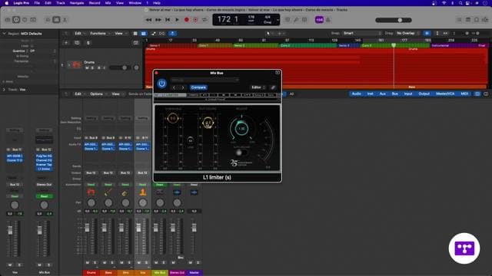
Task: Mute the Drums track in header
Action: (87, 67)
